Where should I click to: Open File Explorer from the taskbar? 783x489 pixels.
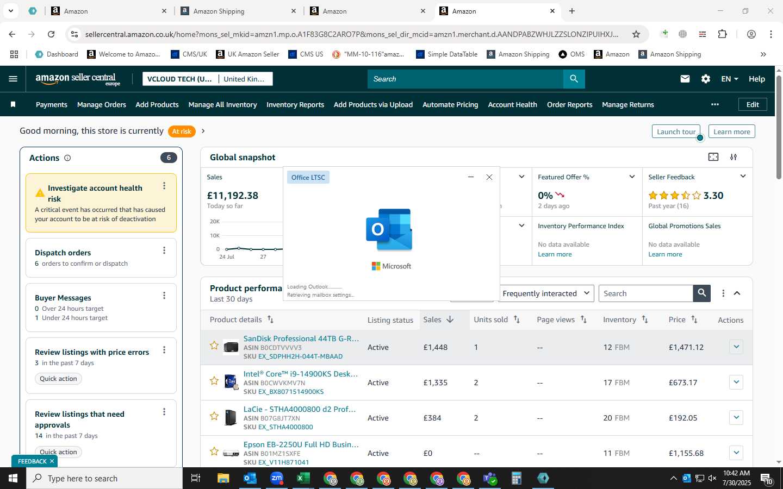(x=223, y=478)
